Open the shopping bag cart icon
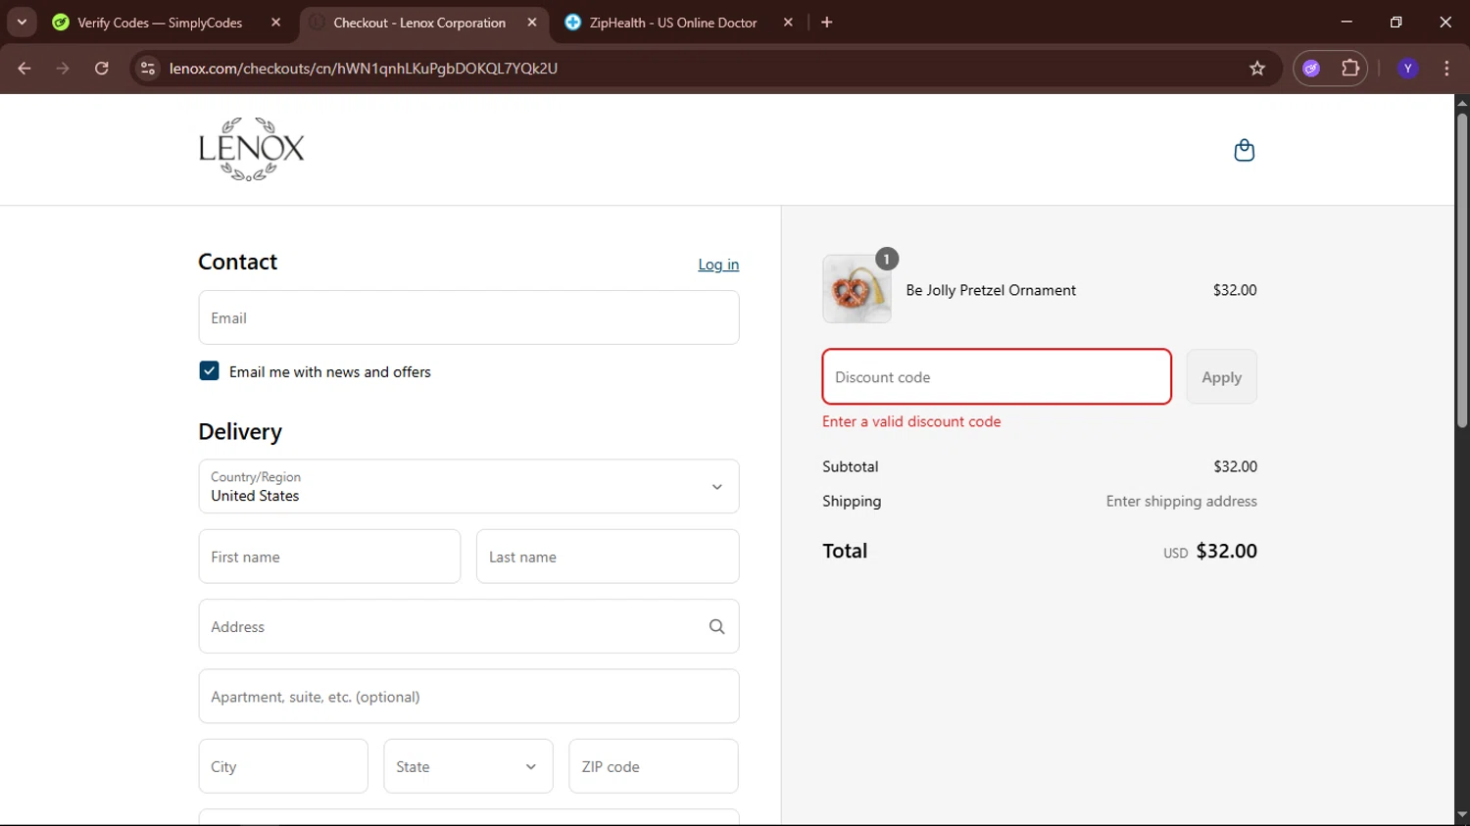This screenshot has width=1470, height=826. (x=1244, y=150)
